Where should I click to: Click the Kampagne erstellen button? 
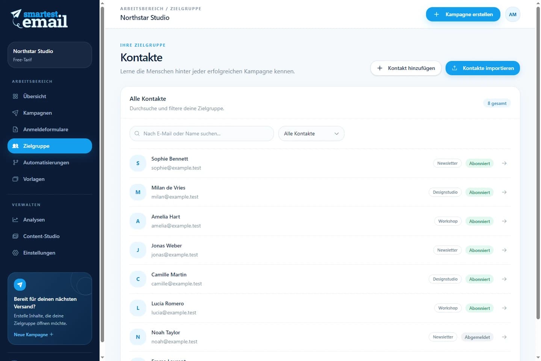pos(463,14)
